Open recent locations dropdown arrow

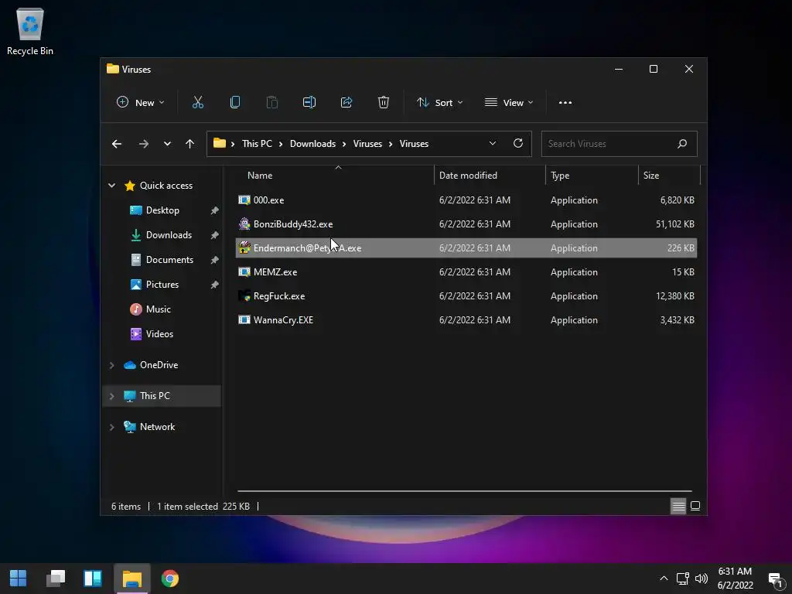(167, 144)
